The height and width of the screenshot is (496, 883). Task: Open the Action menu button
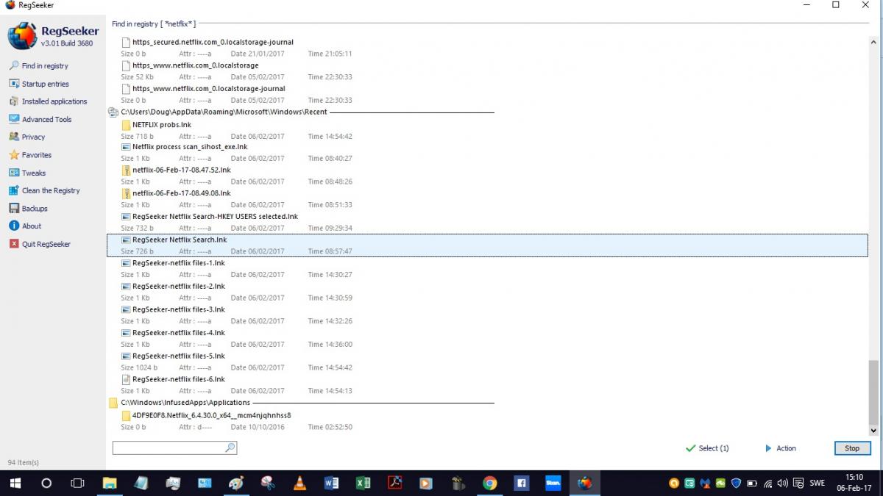click(781, 448)
